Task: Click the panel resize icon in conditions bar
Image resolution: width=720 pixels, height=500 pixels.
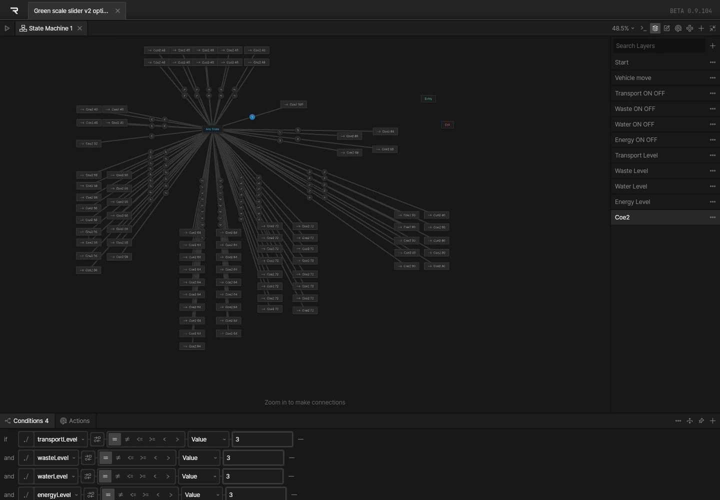Action: coord(689,421)
